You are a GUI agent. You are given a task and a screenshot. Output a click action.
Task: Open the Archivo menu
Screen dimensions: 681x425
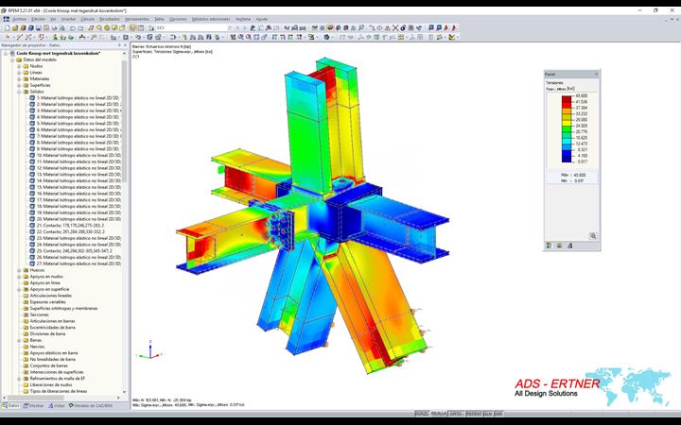[x=19, y=19]
